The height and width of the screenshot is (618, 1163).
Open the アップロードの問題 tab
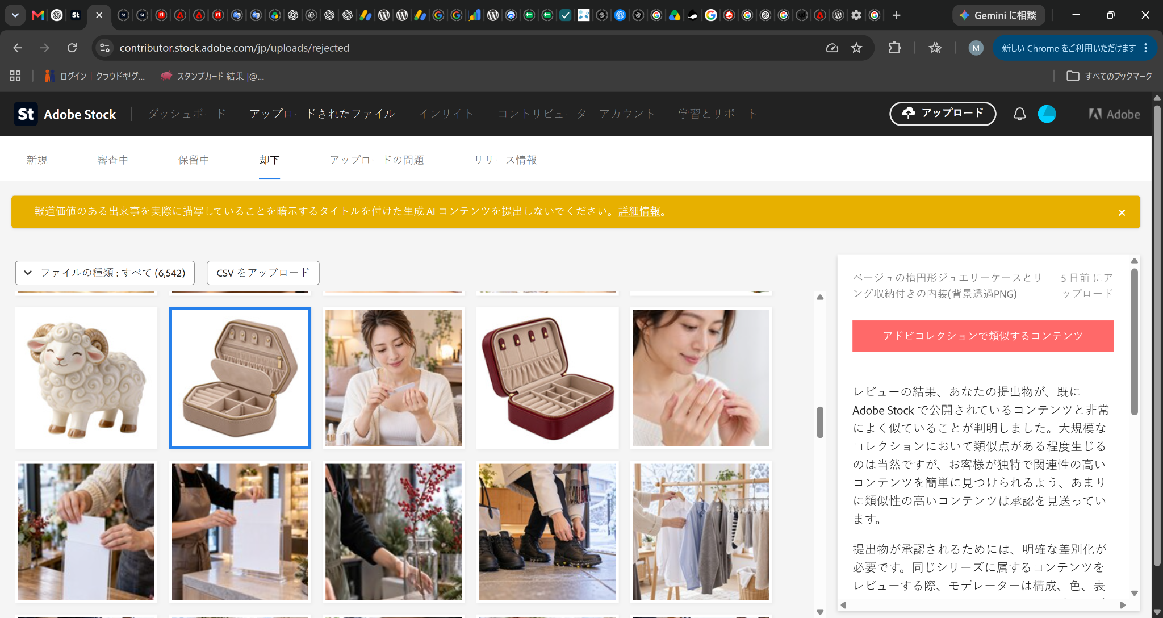377,160
